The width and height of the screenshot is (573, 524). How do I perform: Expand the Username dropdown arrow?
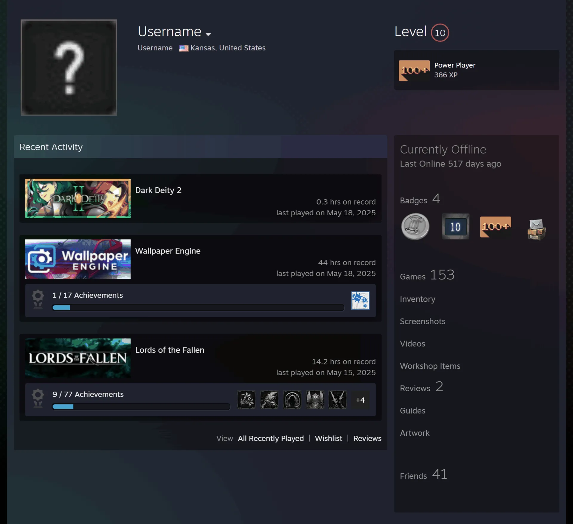208,34
